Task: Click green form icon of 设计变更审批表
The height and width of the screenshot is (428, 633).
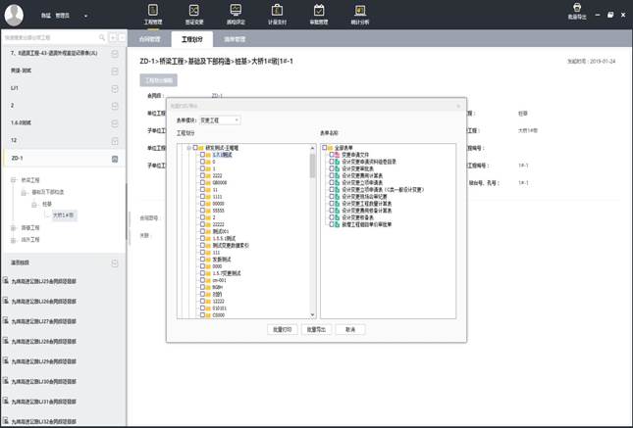Action: point(337,168)
